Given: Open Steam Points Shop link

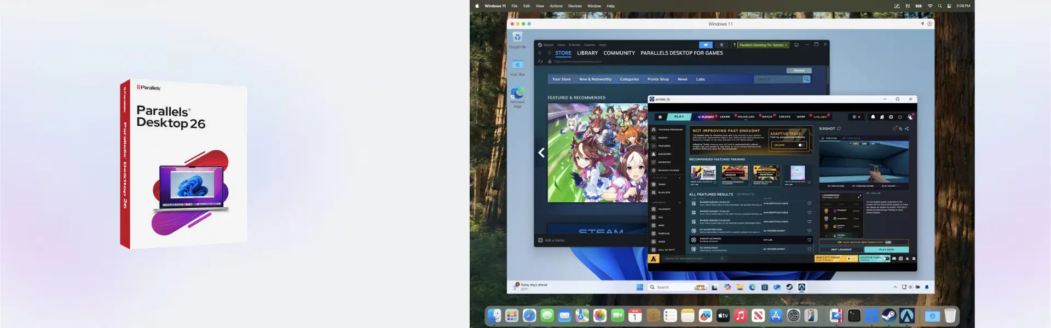Looking at the screenshot, I should 658,79.
